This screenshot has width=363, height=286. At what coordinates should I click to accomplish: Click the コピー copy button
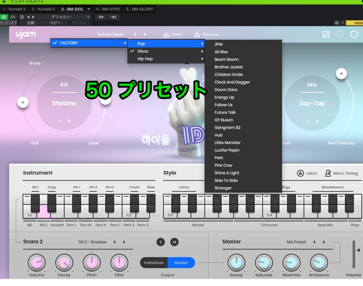(x=55, y=23)
